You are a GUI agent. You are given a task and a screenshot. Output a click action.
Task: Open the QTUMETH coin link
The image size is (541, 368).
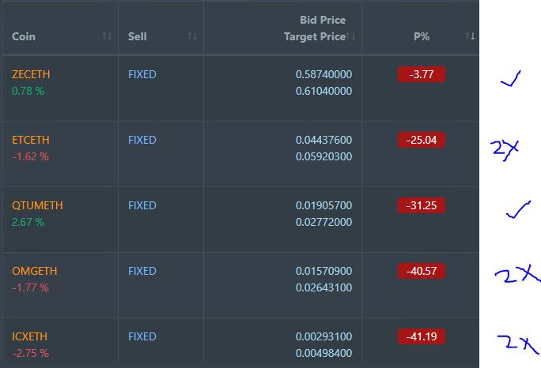tap(37, 205)
